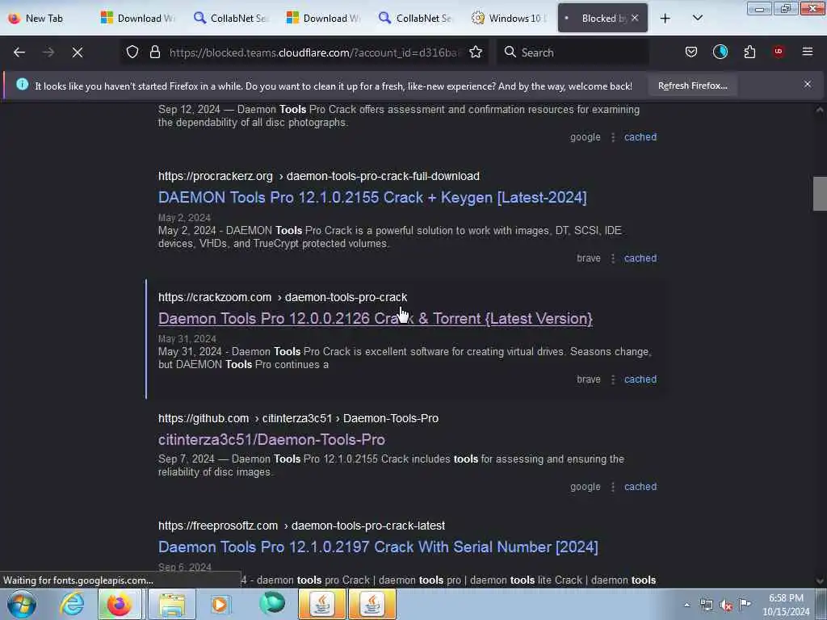Image resolution: width=827 pixels, height=620 pixels.
Task: Select second Java taskbar window
Action: click(x=372, y=604)
